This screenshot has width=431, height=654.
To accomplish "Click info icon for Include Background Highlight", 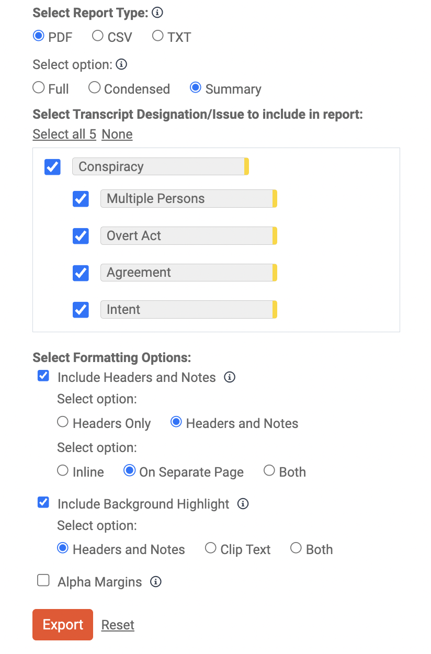I will pyautogui.click(x=243, y=504).
